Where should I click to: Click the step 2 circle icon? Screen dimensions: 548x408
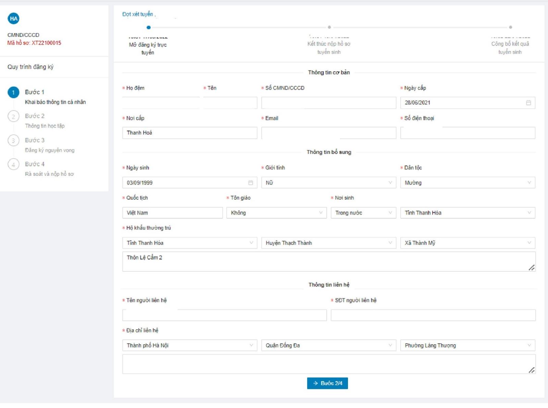13,116
